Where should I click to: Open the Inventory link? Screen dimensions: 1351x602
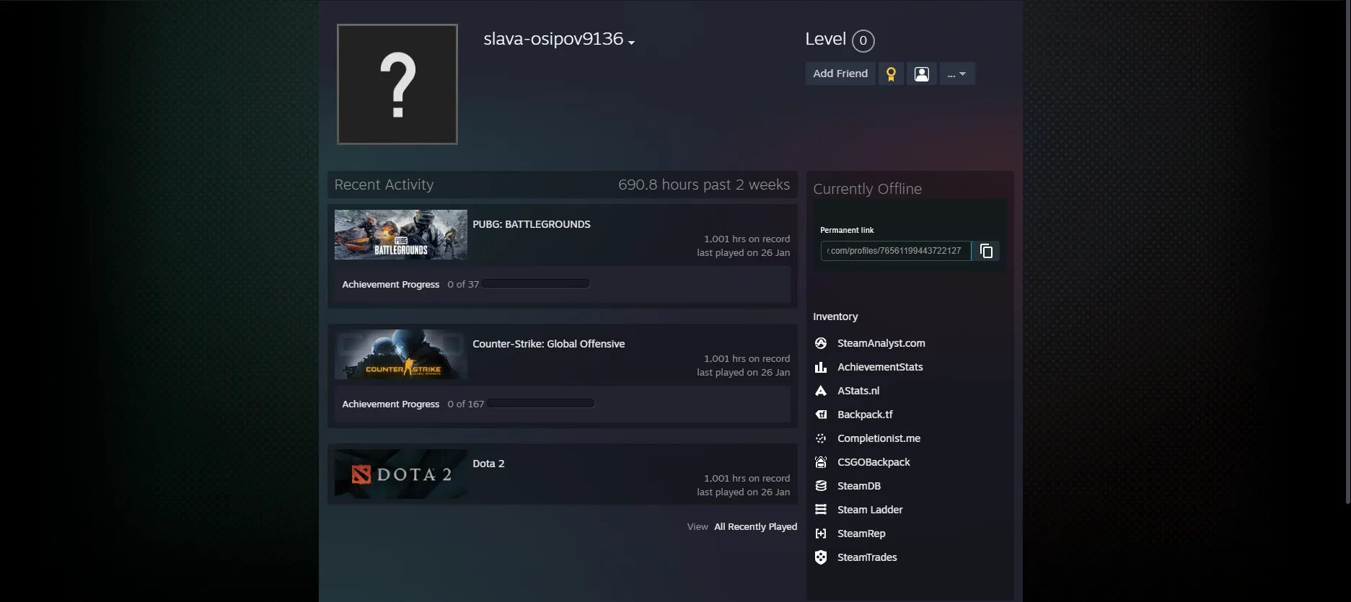pyautogui.click(x=835, y=317)
